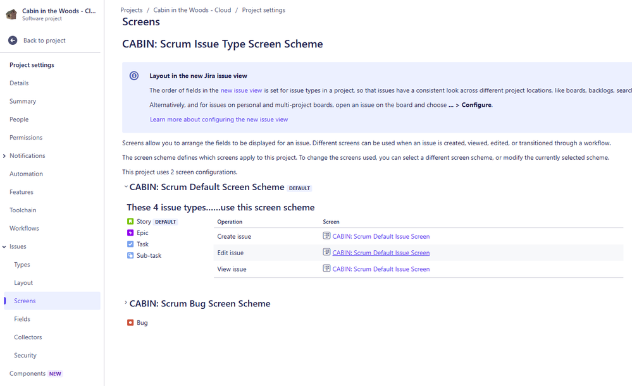Select Types under the Issues section
The height and width of the screenshot is (386, 632).
(22, 264)
